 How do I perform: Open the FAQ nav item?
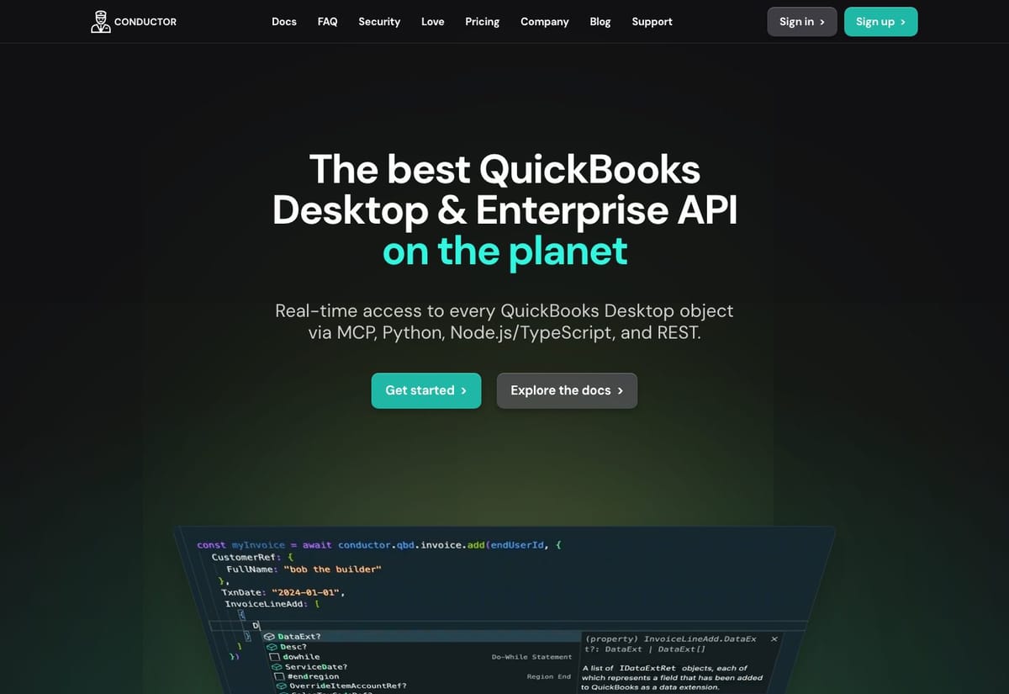(x=327, y=22)
